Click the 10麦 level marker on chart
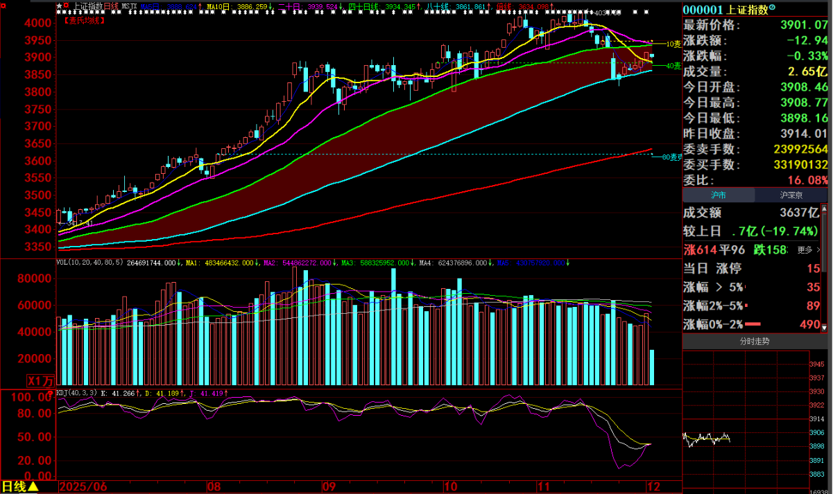This screenshot has height=494, width=833. coord(672,44)
